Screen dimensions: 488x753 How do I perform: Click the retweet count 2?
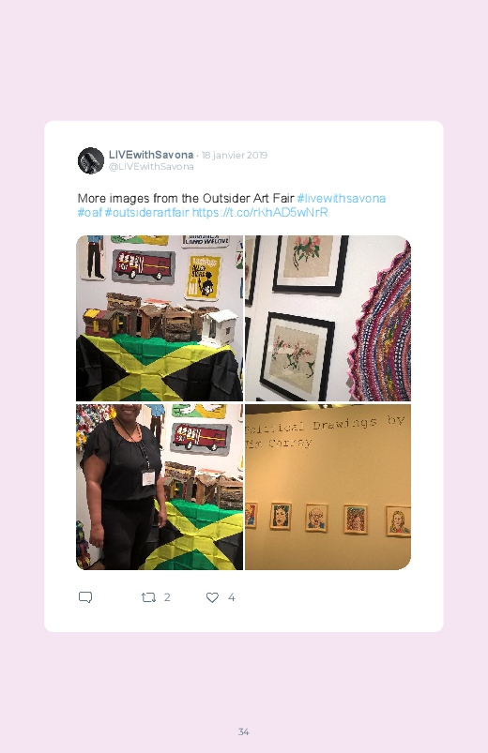tap(167, 597)
